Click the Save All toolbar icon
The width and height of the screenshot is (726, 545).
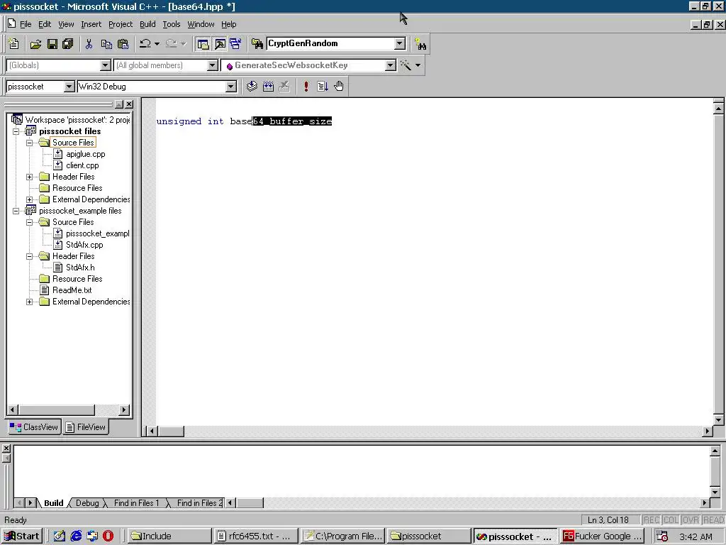[68, 44]
